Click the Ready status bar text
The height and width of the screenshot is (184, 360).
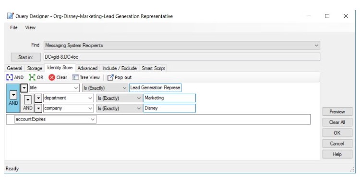click(12, 169)
